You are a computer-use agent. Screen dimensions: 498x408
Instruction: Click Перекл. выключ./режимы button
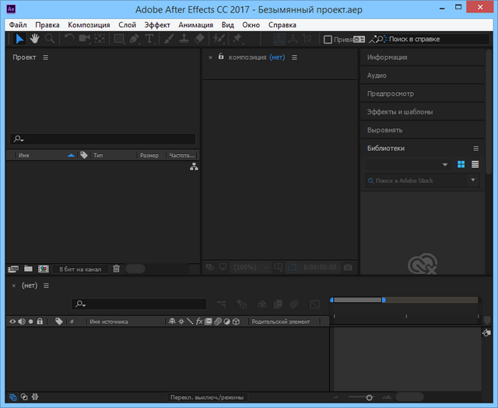(207, 397)
